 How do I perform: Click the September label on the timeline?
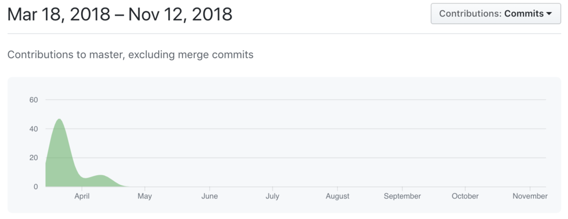pos(403,196)
